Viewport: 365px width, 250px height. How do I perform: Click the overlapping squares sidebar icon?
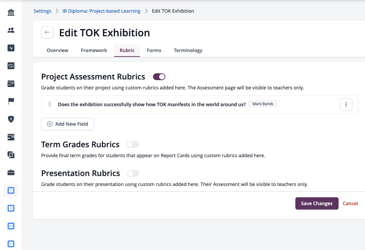[x=11, y=155]
